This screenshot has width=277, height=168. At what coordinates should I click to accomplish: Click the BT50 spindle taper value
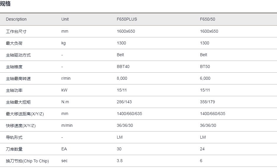pyautogui.click(x=205, y=66)
